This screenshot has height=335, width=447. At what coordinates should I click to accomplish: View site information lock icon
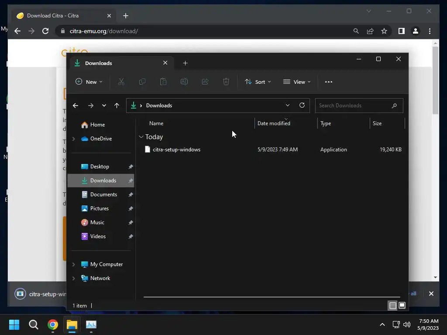click(63, 31)
